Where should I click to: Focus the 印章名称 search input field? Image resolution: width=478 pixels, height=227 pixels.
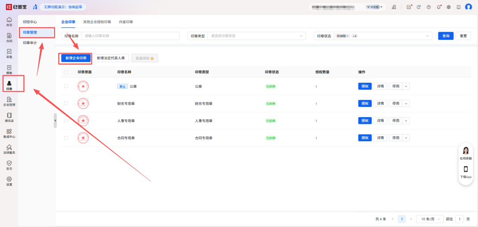pos(130,36)
